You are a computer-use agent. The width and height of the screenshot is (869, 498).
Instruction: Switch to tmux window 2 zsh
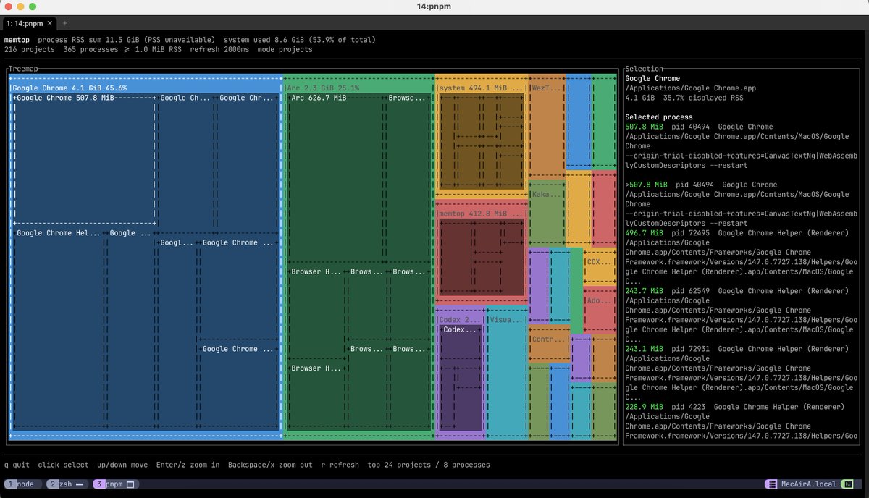(67, 484)
